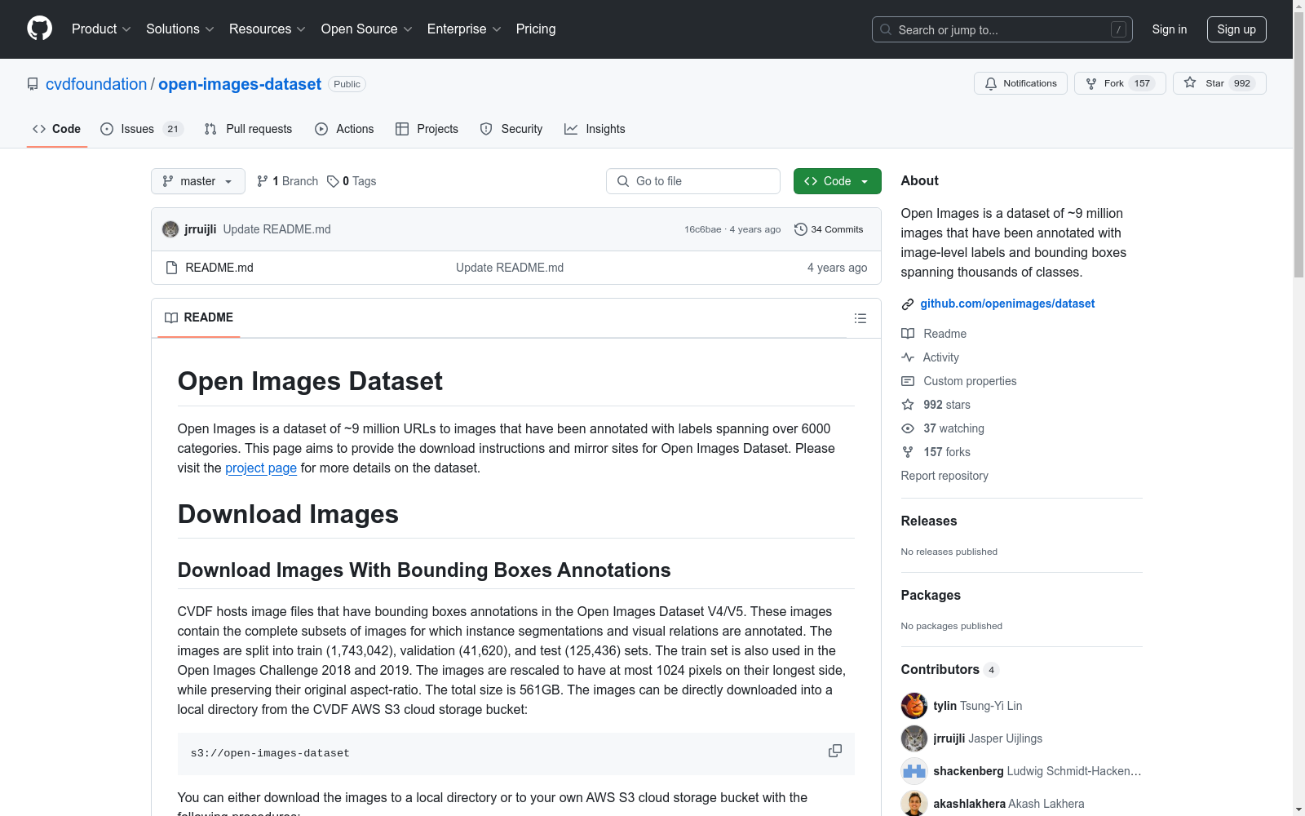Expand the Product menu
The image size is (1305, 816).
[x=101, y=29]
